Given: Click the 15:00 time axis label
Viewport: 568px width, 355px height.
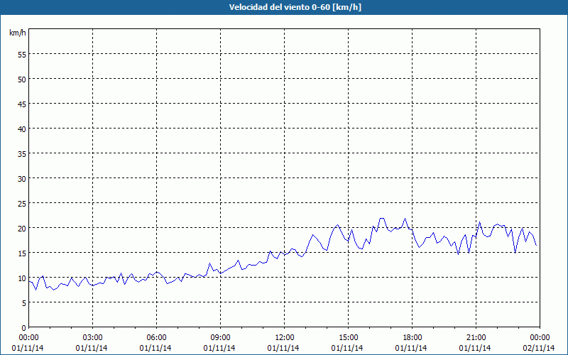Looking at the screenshot, I should (348, 338).
